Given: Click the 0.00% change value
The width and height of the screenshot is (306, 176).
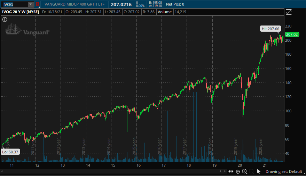Looking at the screenshot, I should coord(140,6).
